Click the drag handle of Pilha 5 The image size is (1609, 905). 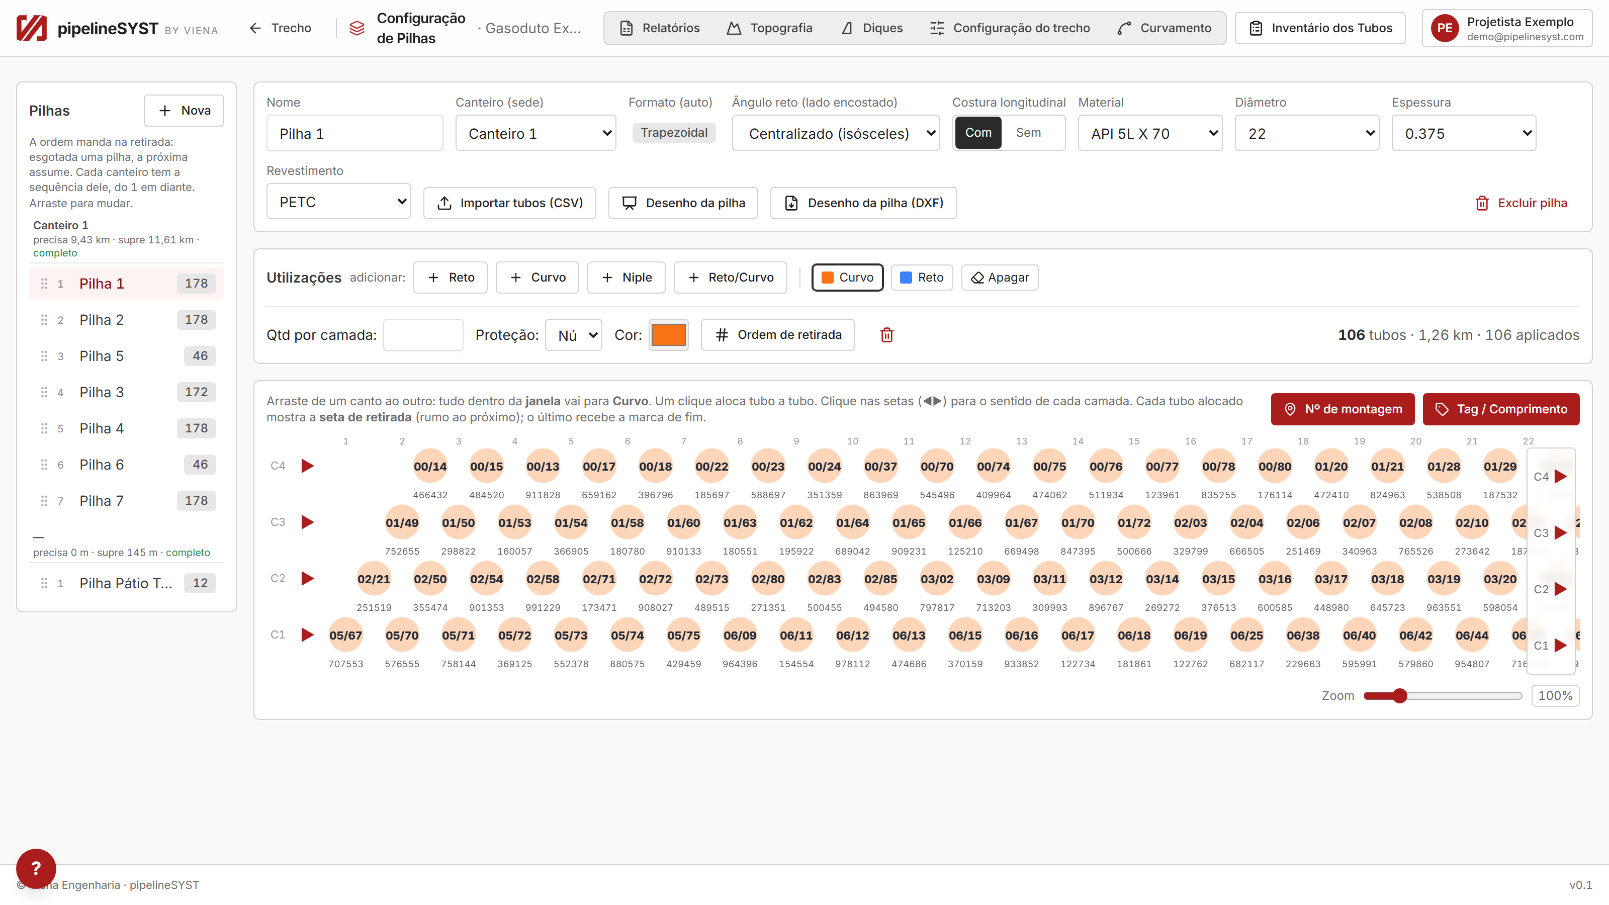click(44, 356)
